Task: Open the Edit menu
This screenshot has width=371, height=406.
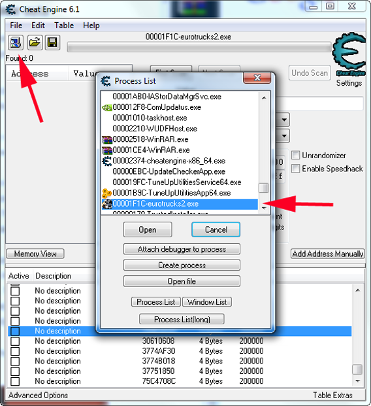Action: (38, 25)
